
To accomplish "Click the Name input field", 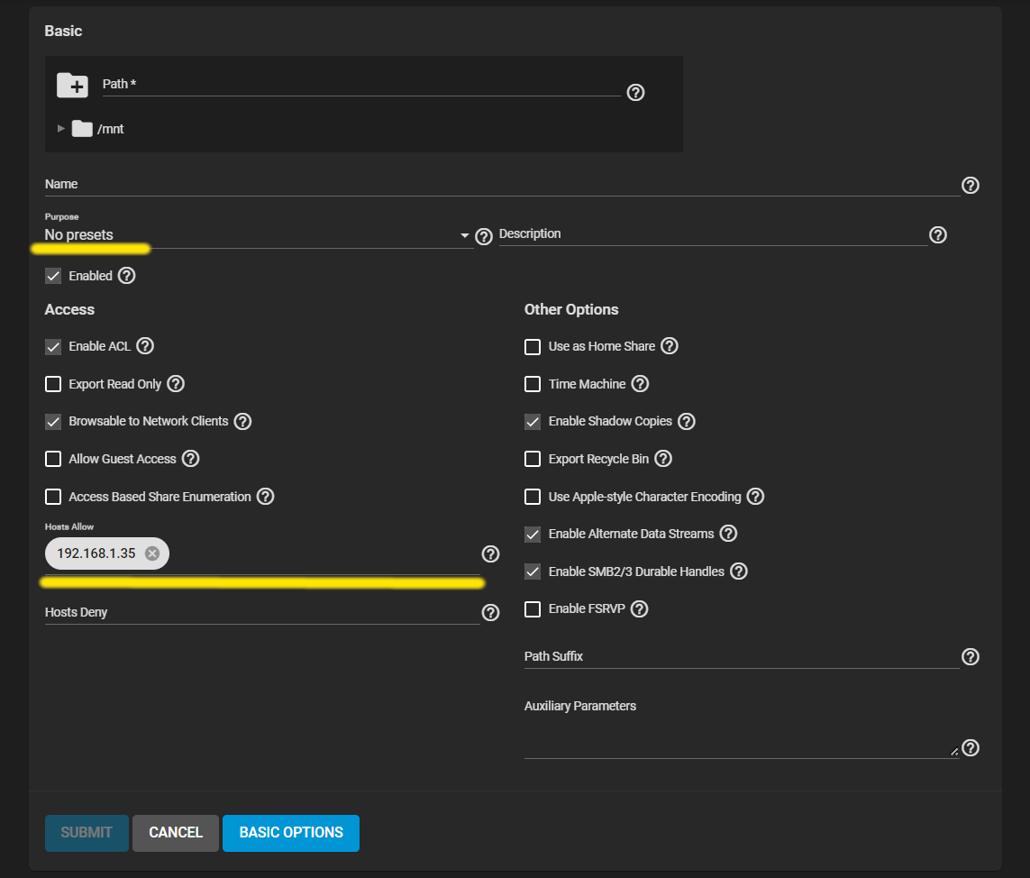I will (501, 184).
